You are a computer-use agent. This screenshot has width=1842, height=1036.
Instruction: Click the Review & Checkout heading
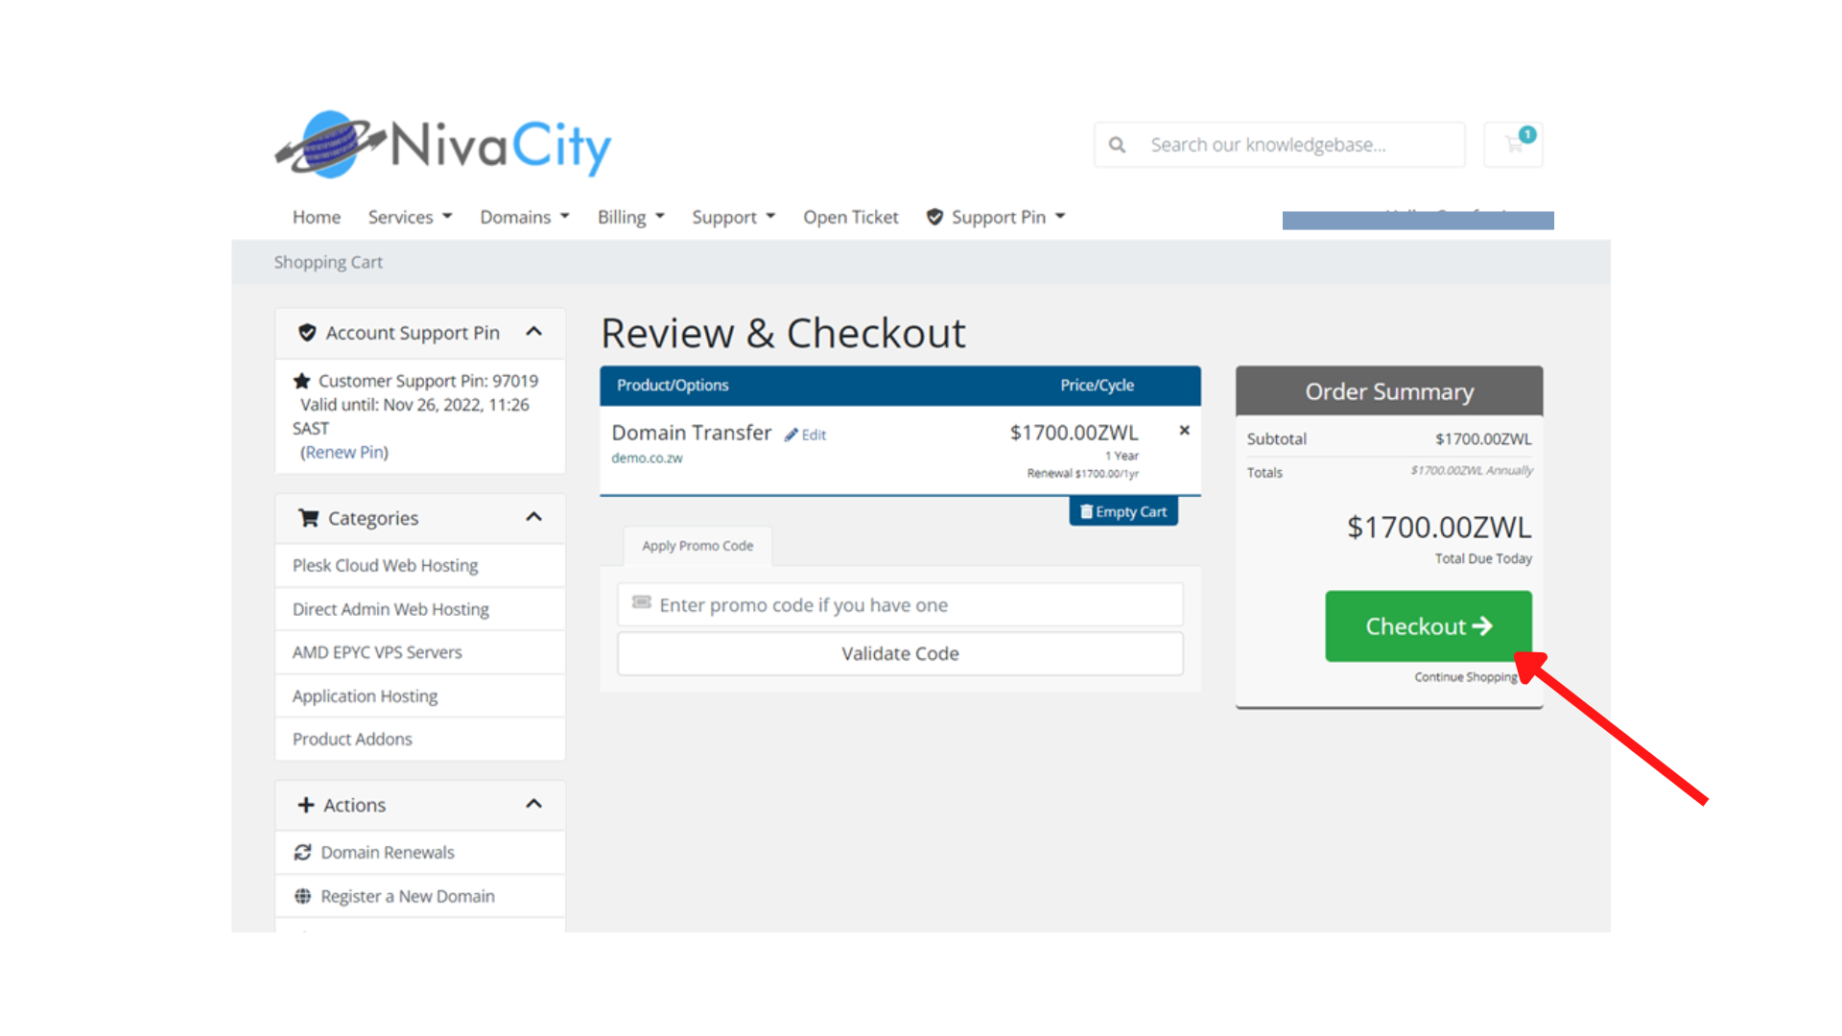[x=783, y=333]
